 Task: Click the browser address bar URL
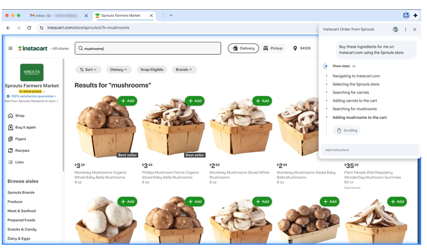coord(88,28)
